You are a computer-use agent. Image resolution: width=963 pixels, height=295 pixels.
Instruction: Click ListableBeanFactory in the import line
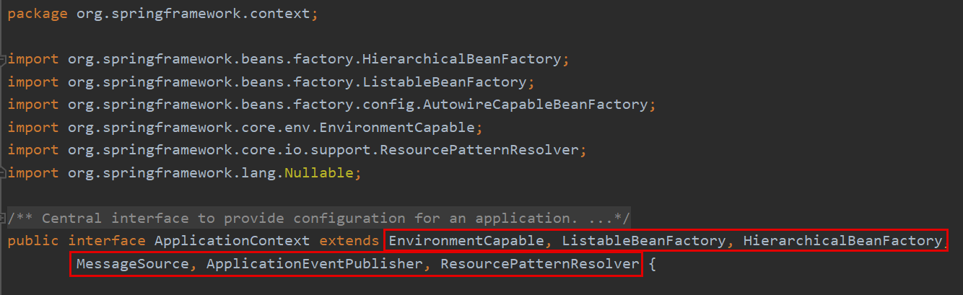[444, 82]
